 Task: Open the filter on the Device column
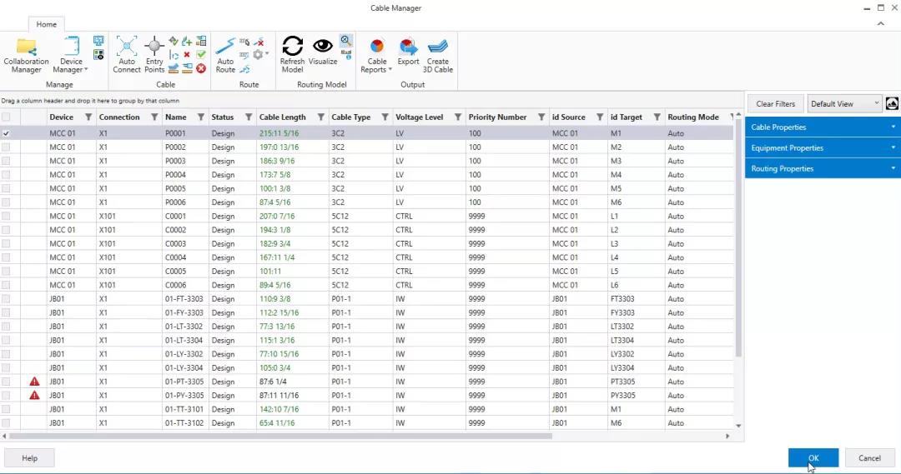tap(88, 117)
